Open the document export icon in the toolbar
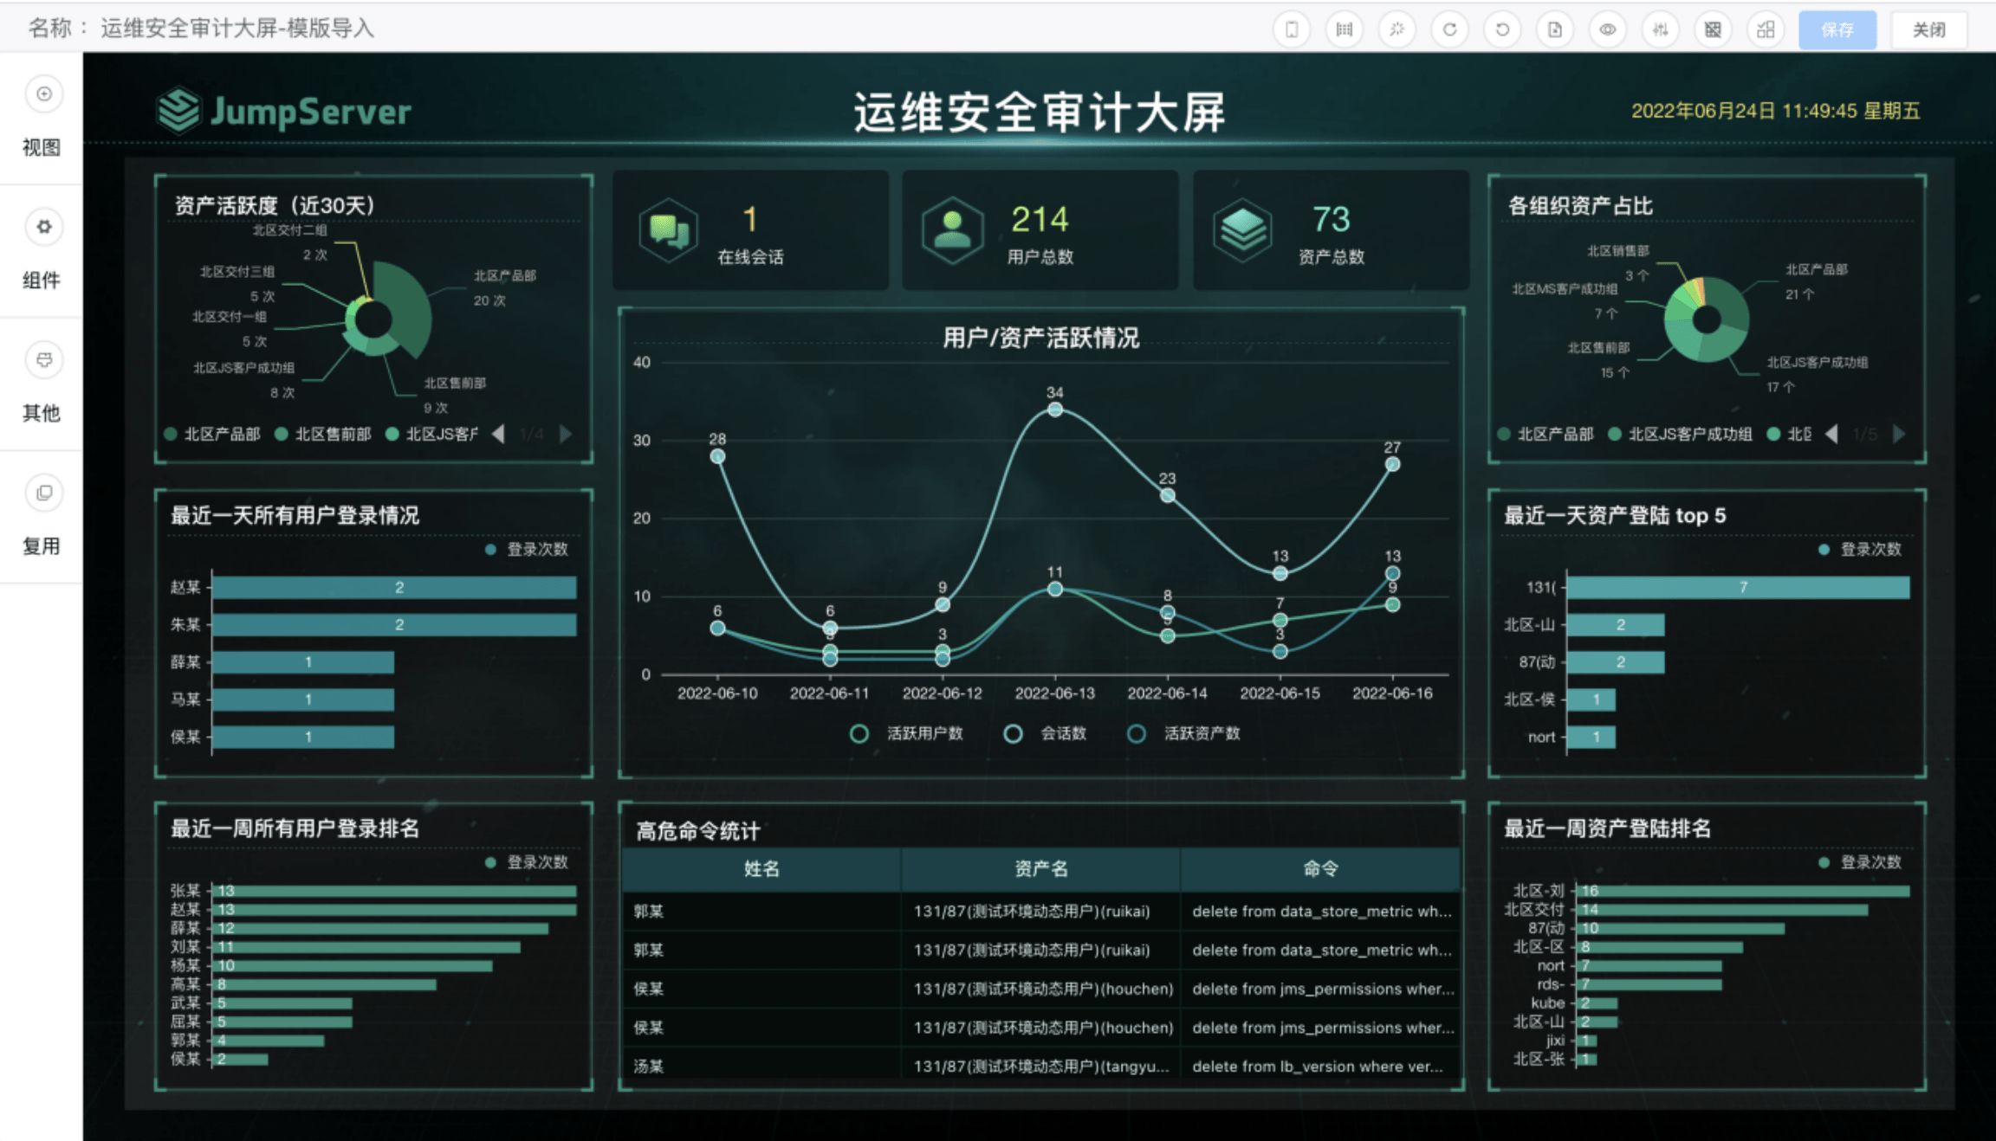 [1555, 29]
